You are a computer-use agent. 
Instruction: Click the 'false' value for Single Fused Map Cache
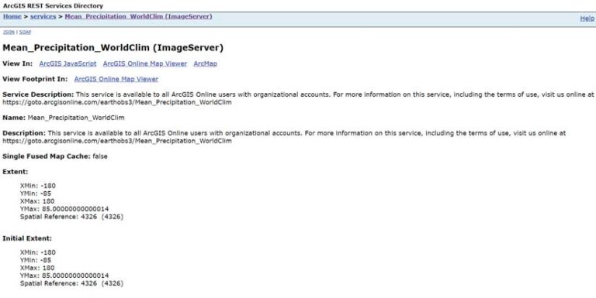[x=100, y=156]
